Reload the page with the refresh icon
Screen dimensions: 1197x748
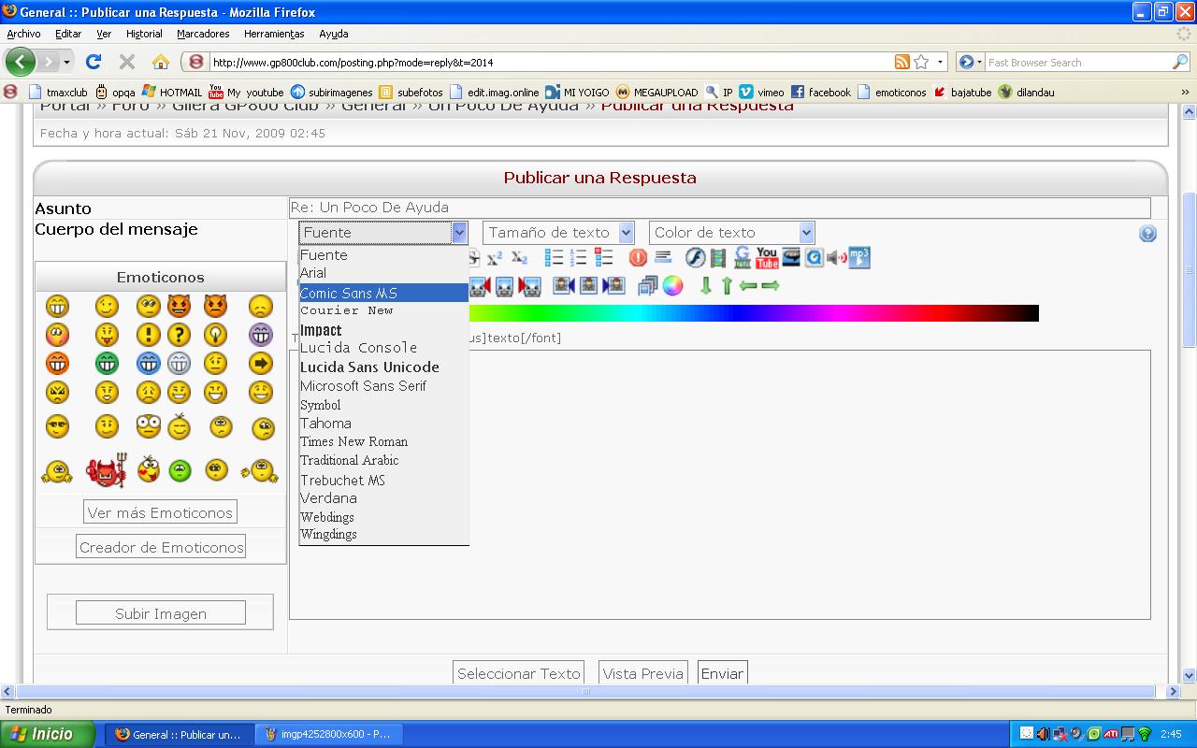click(93, 63)
